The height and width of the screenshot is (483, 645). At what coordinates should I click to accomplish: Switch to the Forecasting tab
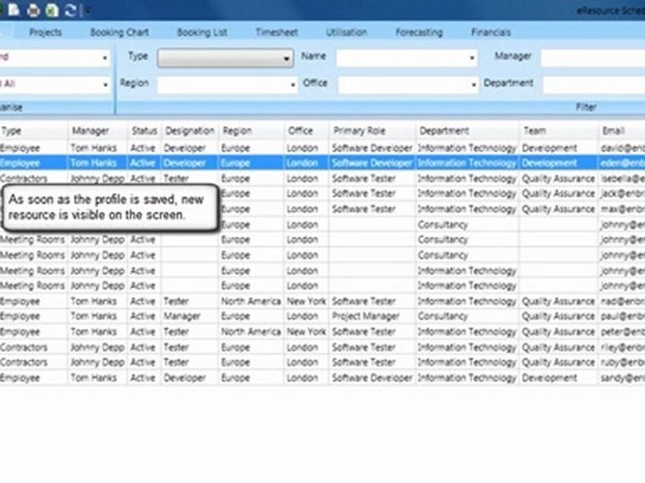419,32
